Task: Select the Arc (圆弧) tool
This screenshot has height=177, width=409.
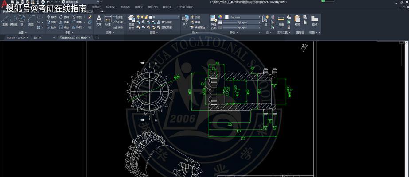Action: pyautogui.click(x=31, y=20)
